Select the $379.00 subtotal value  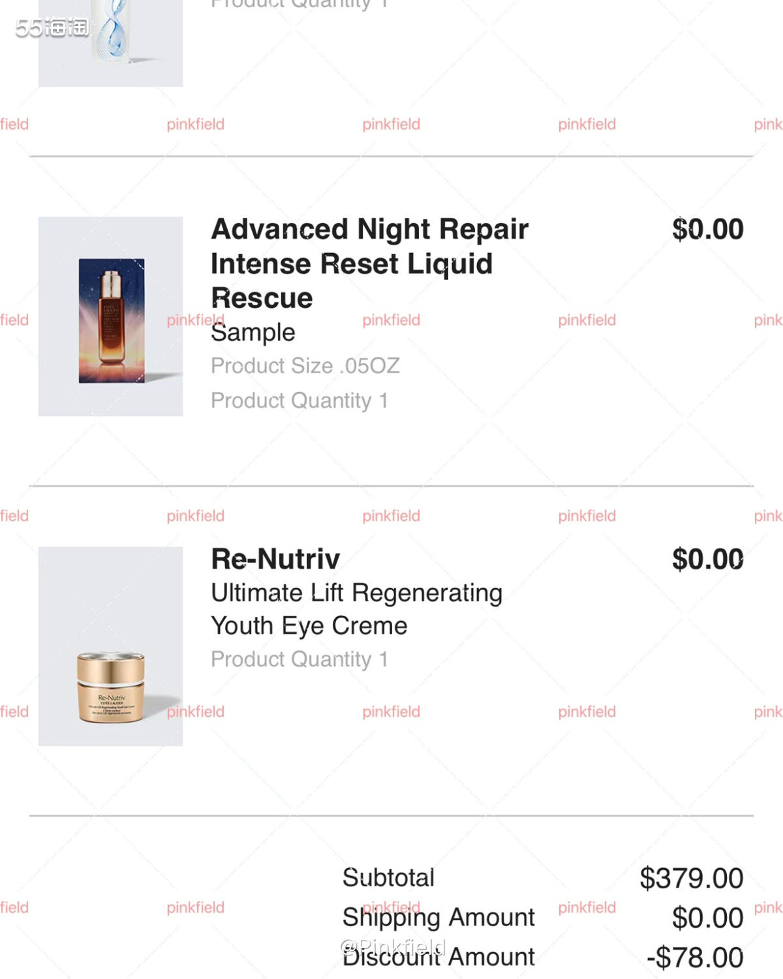coord(691,879)
